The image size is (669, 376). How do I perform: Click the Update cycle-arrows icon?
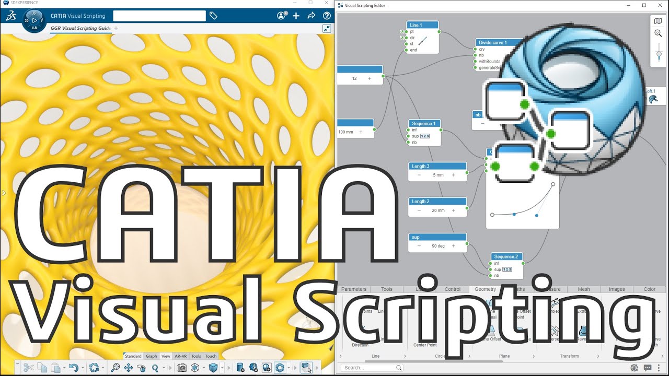pos(94,368)
